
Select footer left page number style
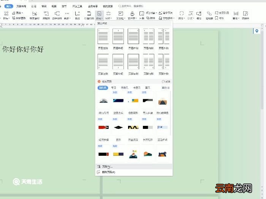tap(103, 64)
